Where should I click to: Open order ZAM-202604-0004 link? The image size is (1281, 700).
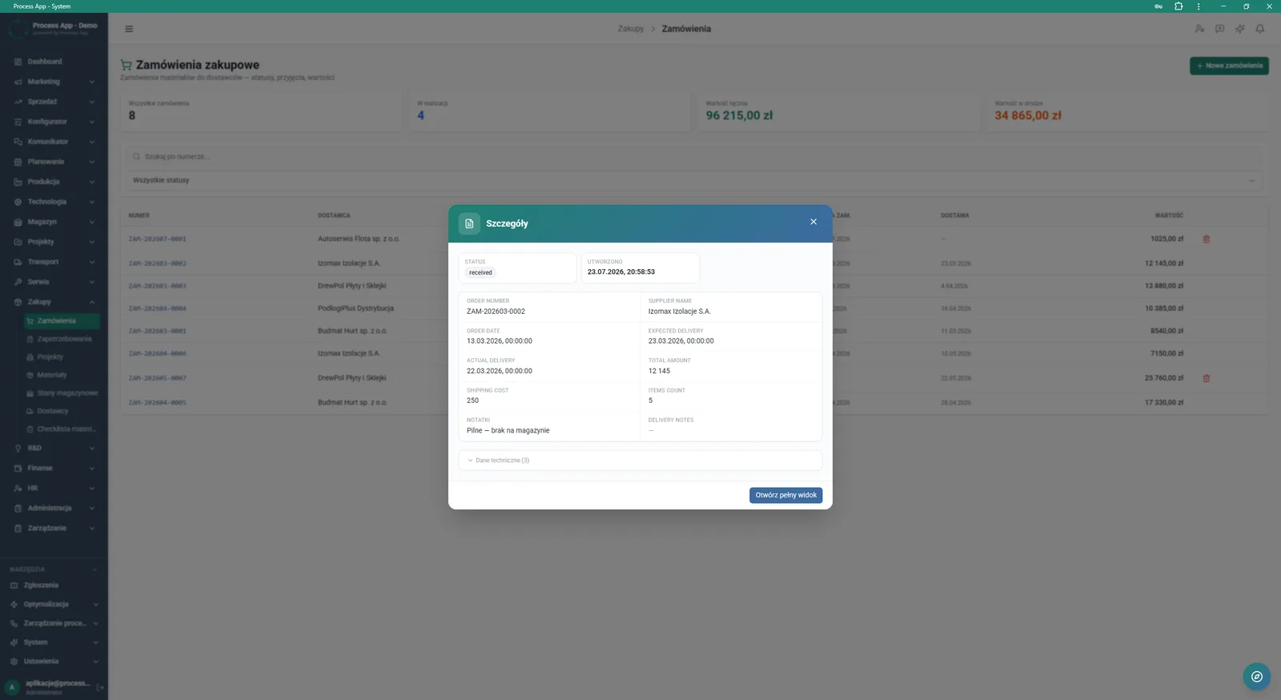pos(158,308)
